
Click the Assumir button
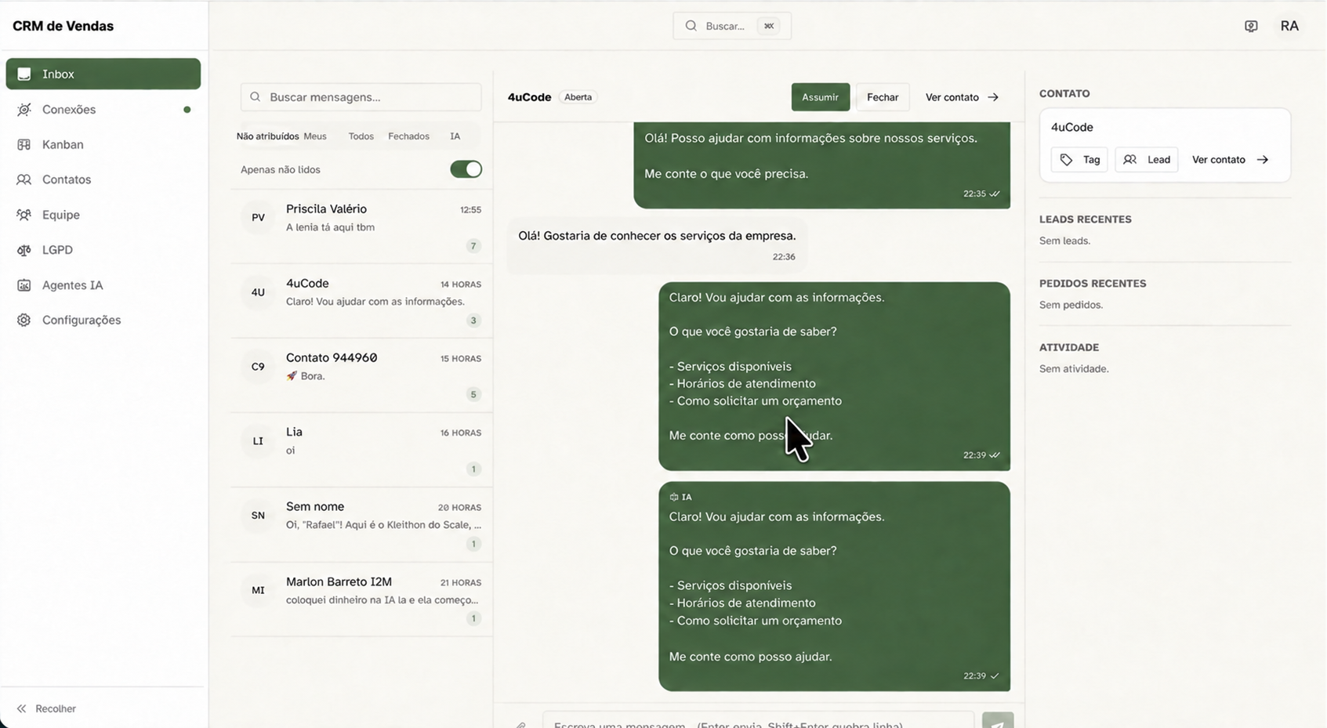820,97
